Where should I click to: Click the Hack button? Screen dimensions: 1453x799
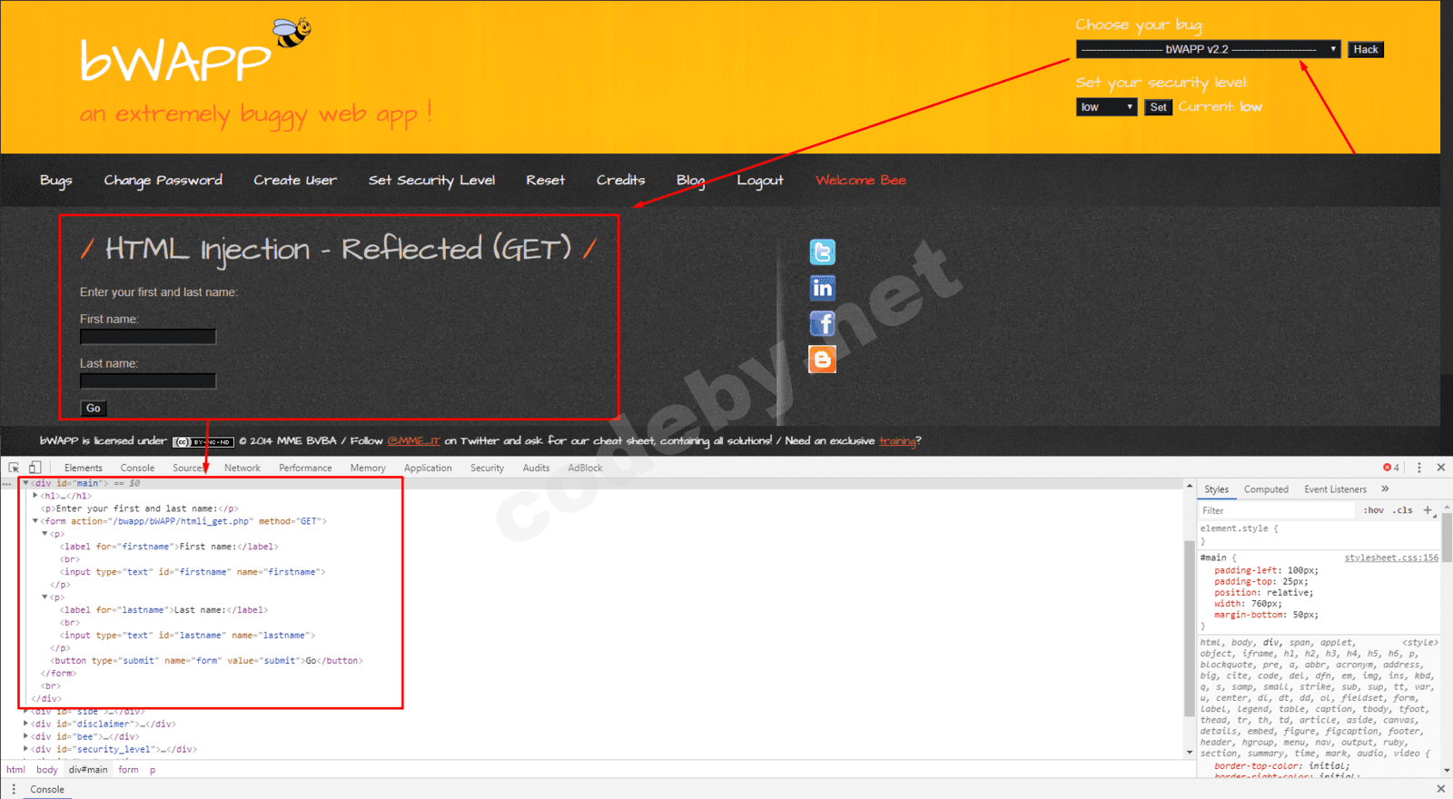[1366, 49]
